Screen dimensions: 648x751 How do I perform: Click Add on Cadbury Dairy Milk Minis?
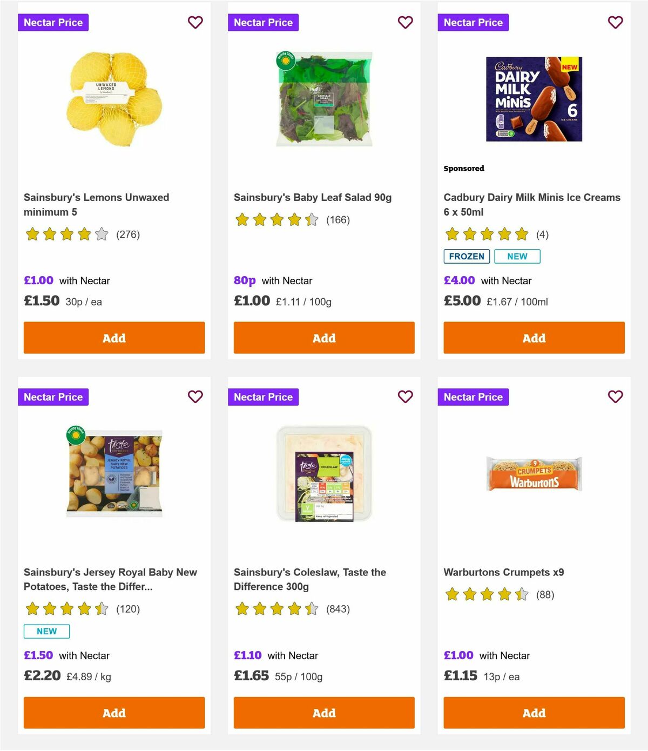[x=534, y=338]
